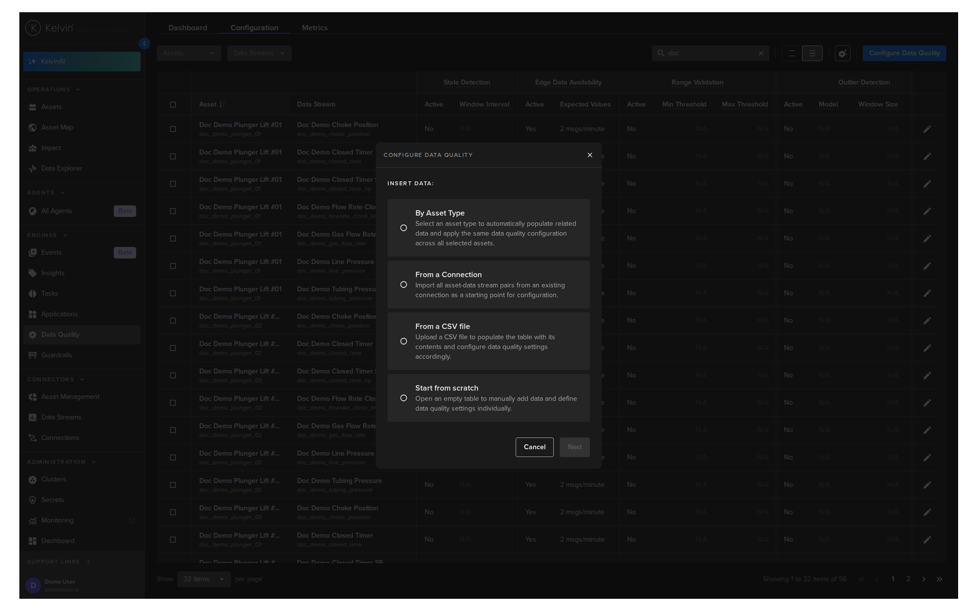Open Insights in the sidebar

[x=81, y=273]
